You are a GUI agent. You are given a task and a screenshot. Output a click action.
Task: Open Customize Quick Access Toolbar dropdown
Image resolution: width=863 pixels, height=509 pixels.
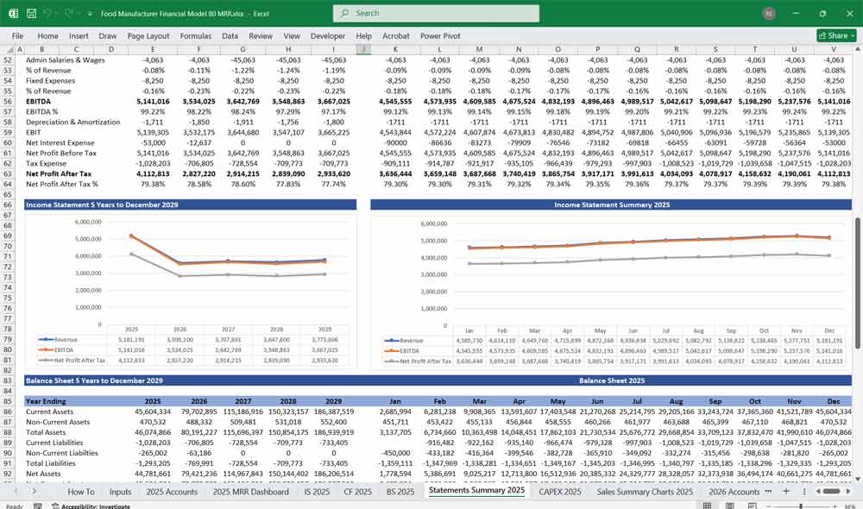pyautogui.click(x=91, y=14)
